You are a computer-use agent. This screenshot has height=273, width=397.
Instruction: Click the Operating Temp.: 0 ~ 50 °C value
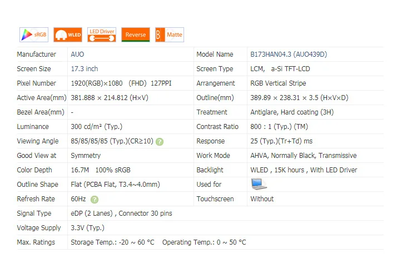click(204, 242)
